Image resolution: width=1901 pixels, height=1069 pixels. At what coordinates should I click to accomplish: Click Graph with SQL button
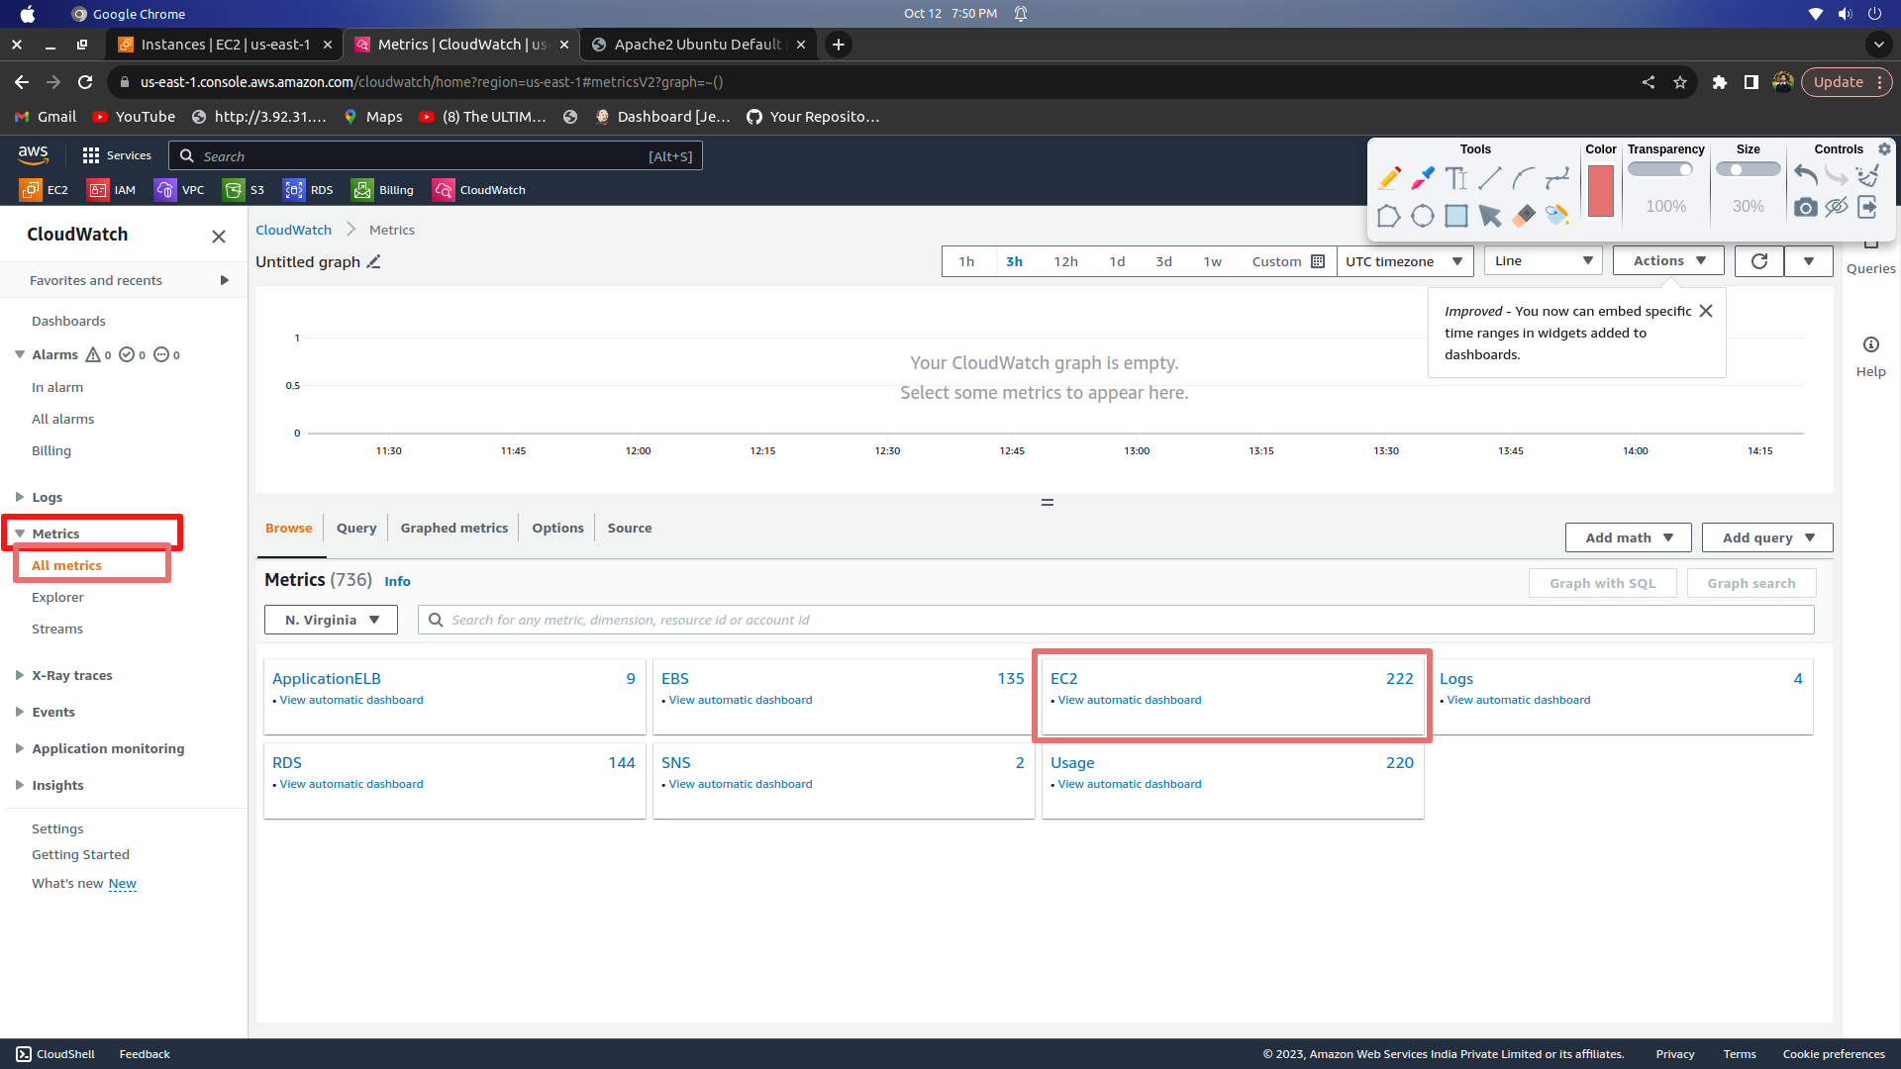[1602, 584]
